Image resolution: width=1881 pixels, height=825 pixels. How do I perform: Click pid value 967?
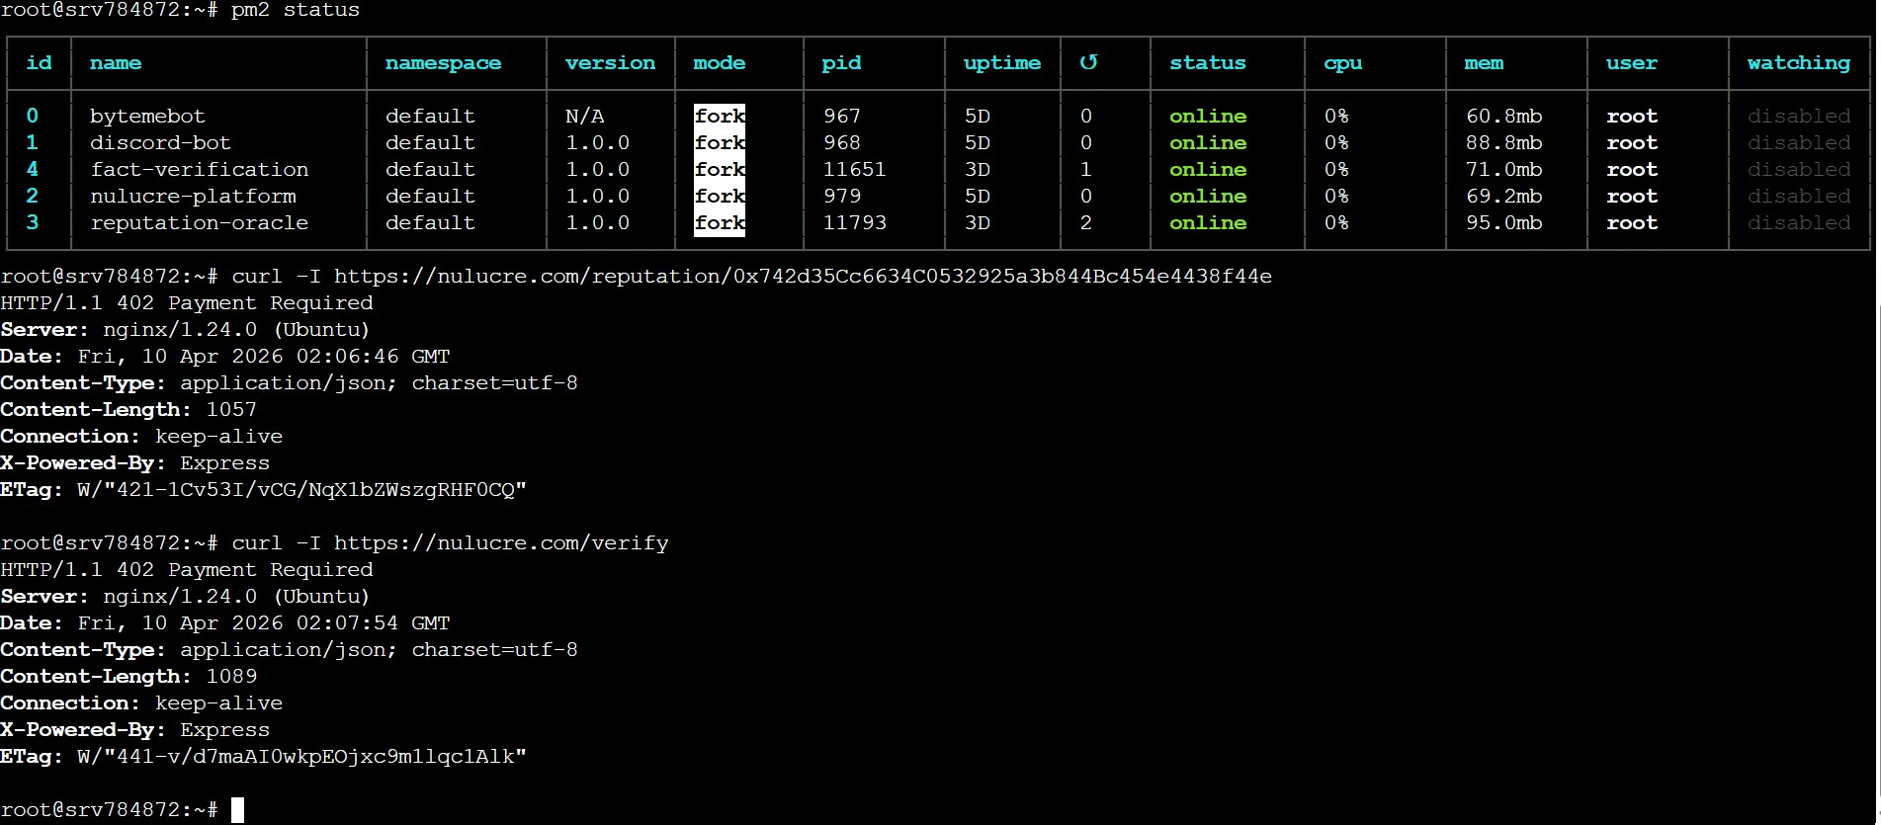point(842,116)
